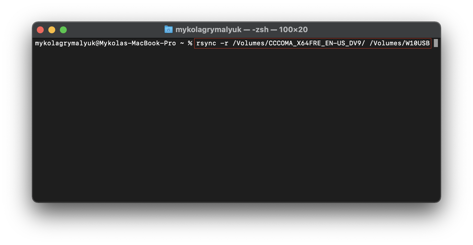Click the home folder icon in title bar

click(168, 30)
